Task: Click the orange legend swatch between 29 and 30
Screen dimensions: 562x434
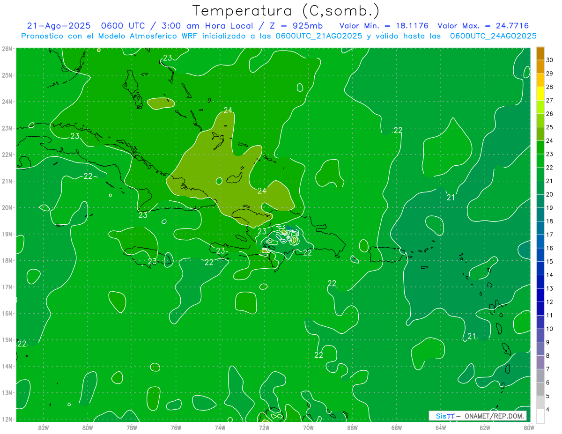Action: [540, 66]
